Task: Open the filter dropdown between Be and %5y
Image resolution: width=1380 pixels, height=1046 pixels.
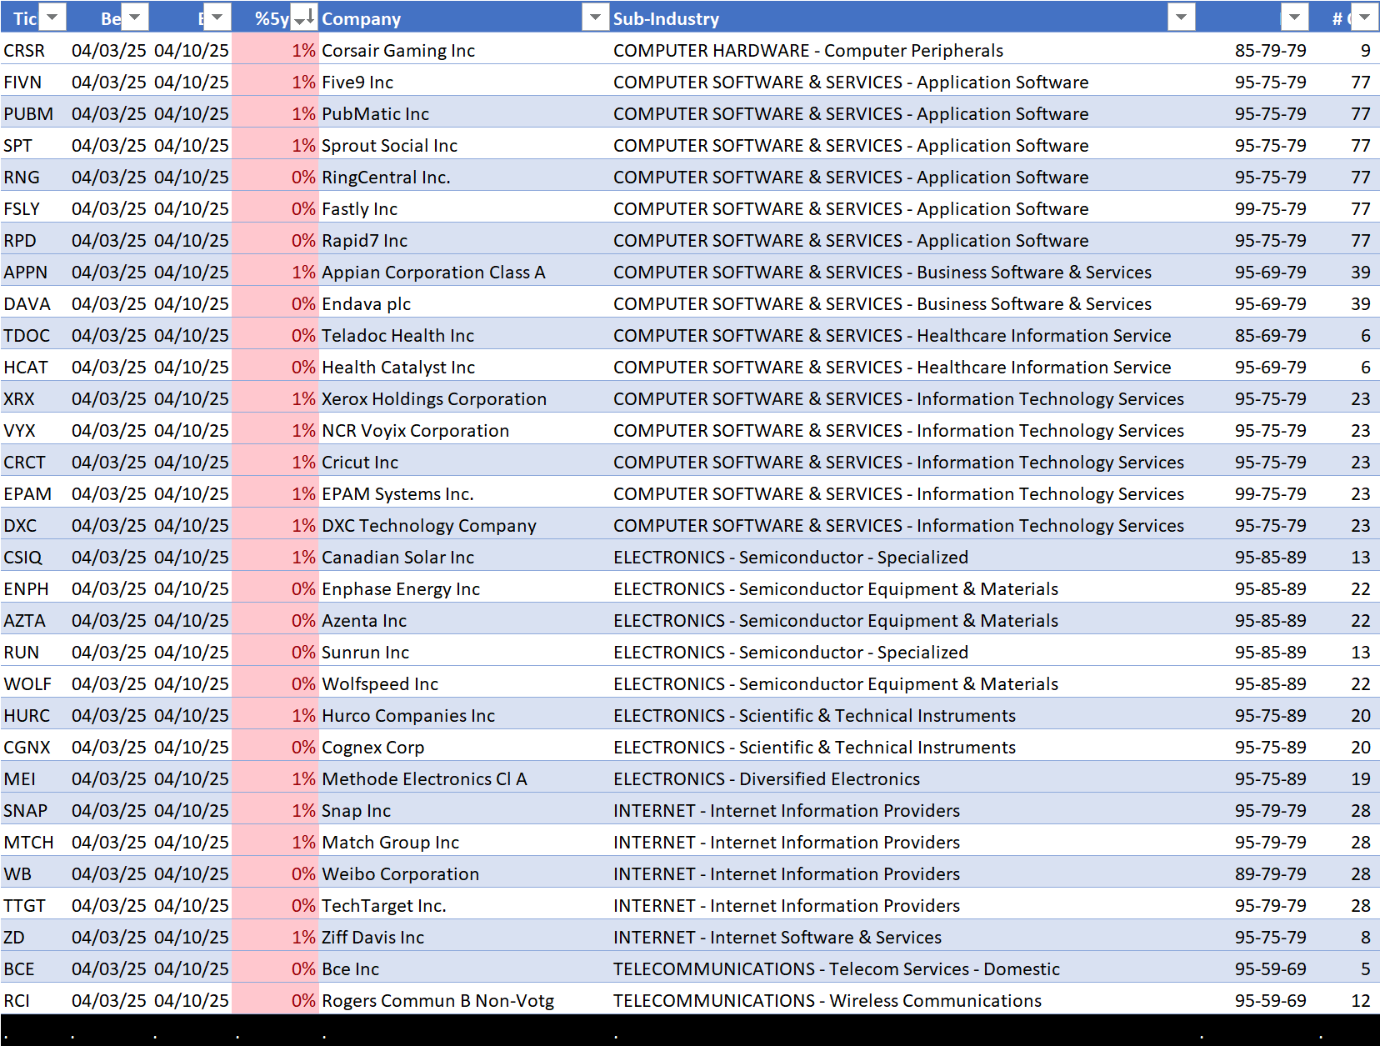Action: 217,18
